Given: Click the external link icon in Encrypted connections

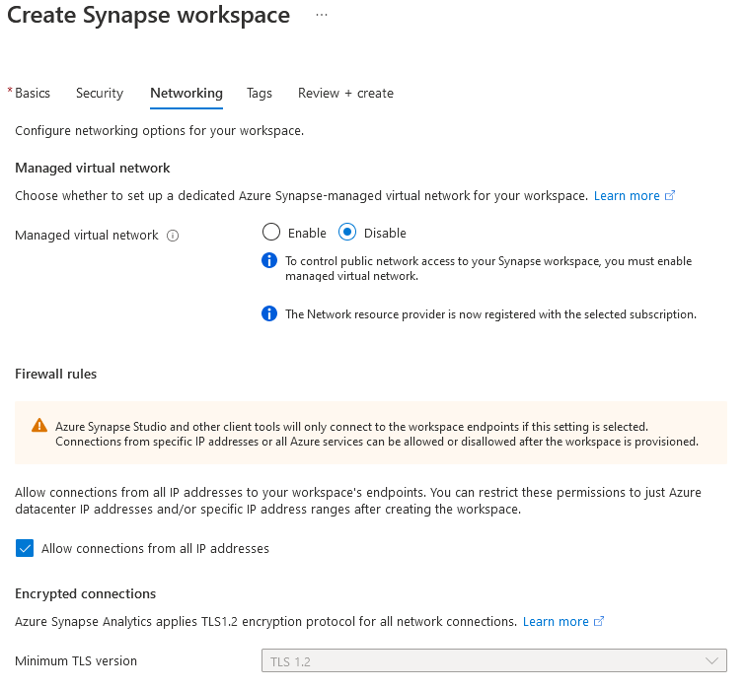Looking at the screenshot, I should [599, 622].
